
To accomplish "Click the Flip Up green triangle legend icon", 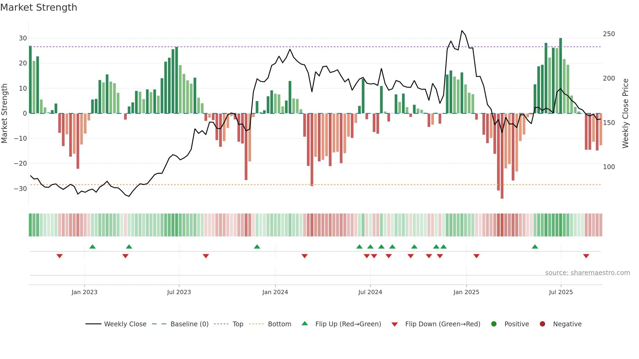I will pyautogui.click(x=305, y=323).
